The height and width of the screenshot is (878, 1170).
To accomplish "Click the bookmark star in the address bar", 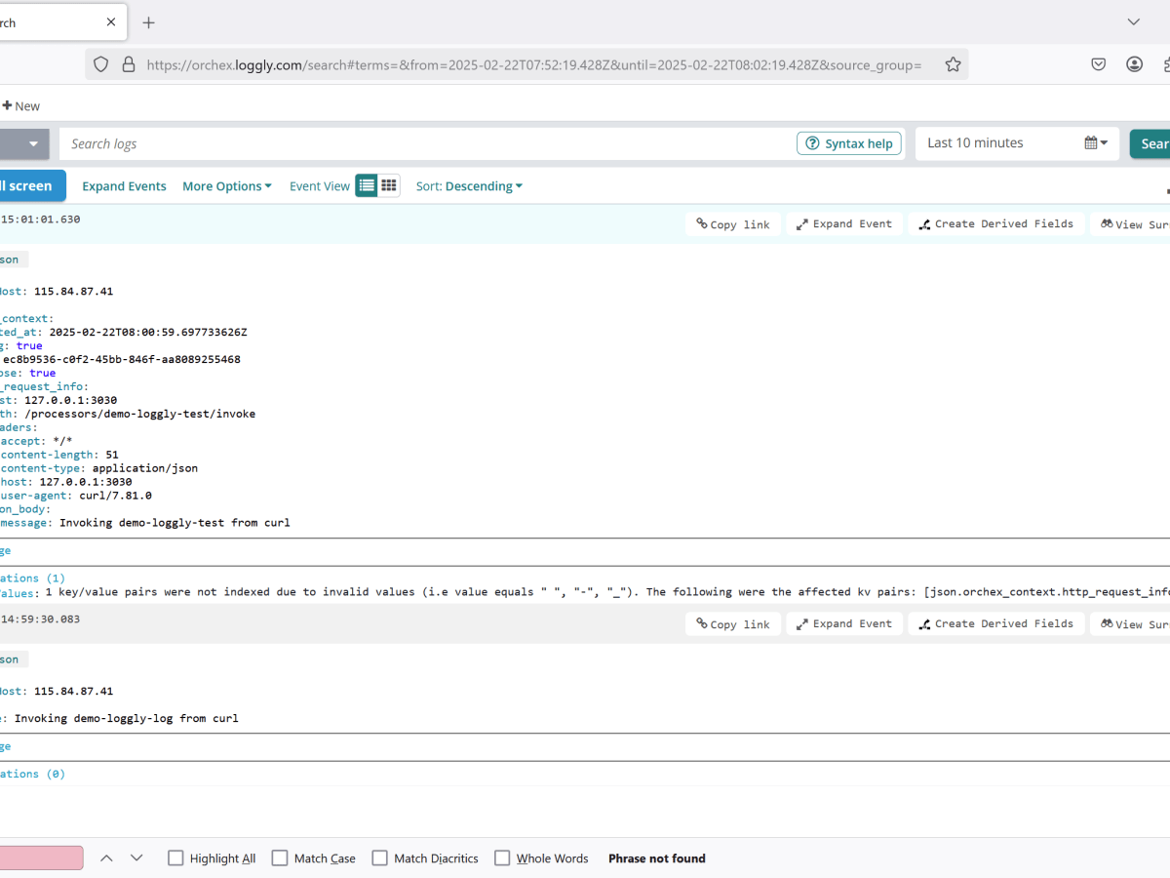I will [x=953, y=63].
